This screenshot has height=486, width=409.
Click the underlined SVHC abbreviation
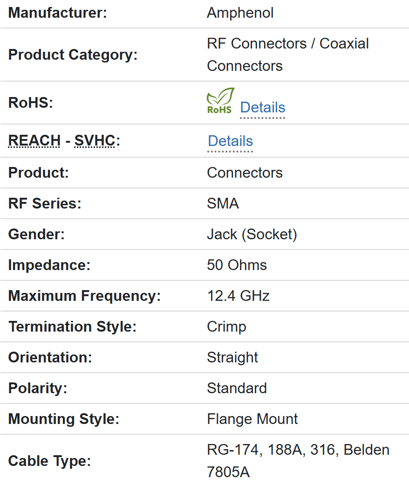95,140
